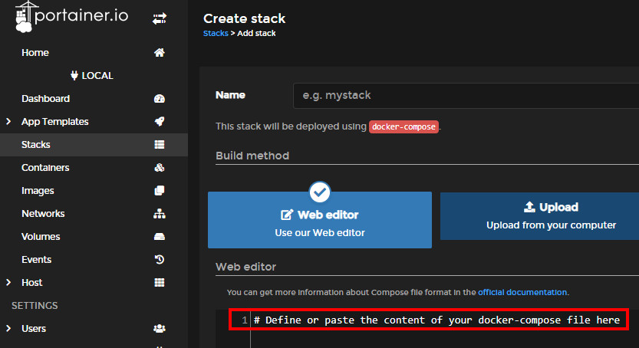Expand the App Templates submenu chevron
This screenshot has width=639, height=348.
[8, 122]
